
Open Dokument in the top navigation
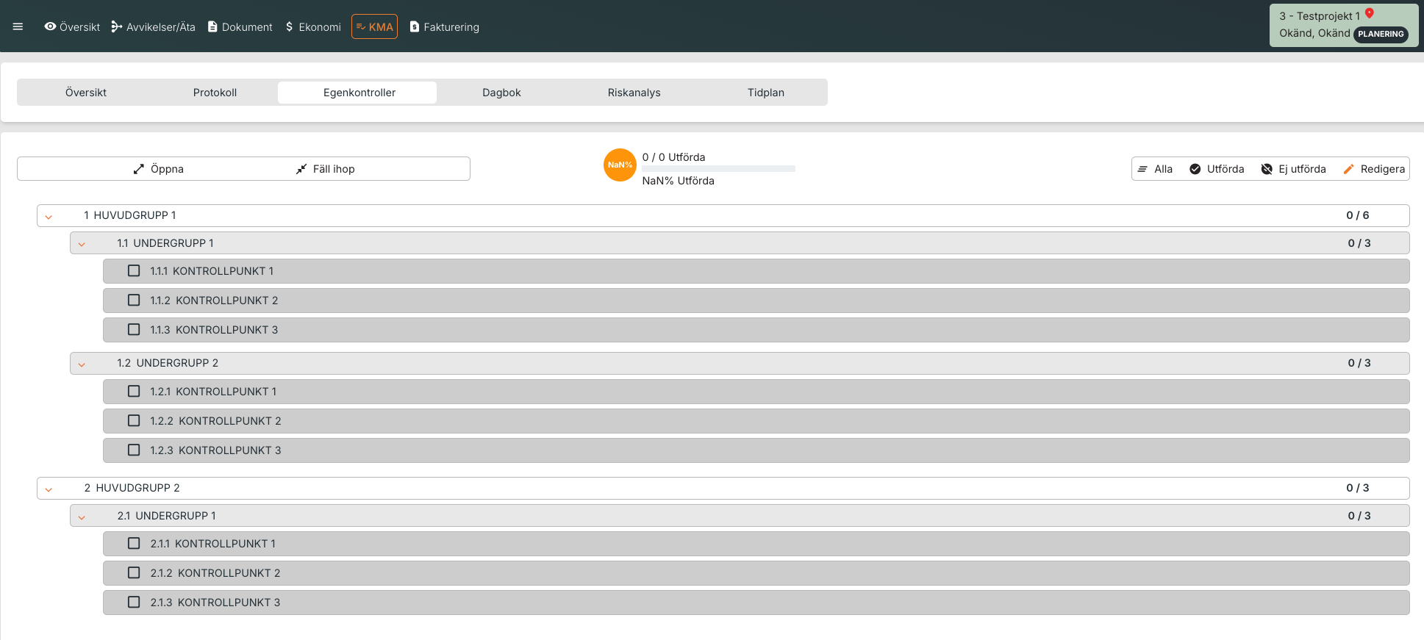point(240,26)
